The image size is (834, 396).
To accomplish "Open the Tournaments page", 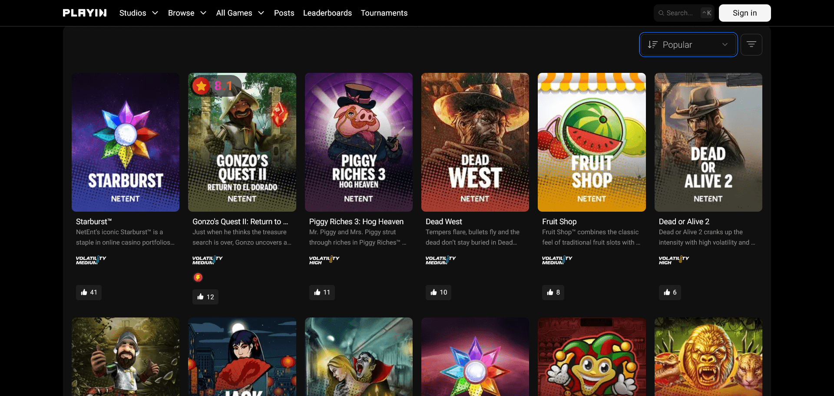I will (x=384, y=13).
